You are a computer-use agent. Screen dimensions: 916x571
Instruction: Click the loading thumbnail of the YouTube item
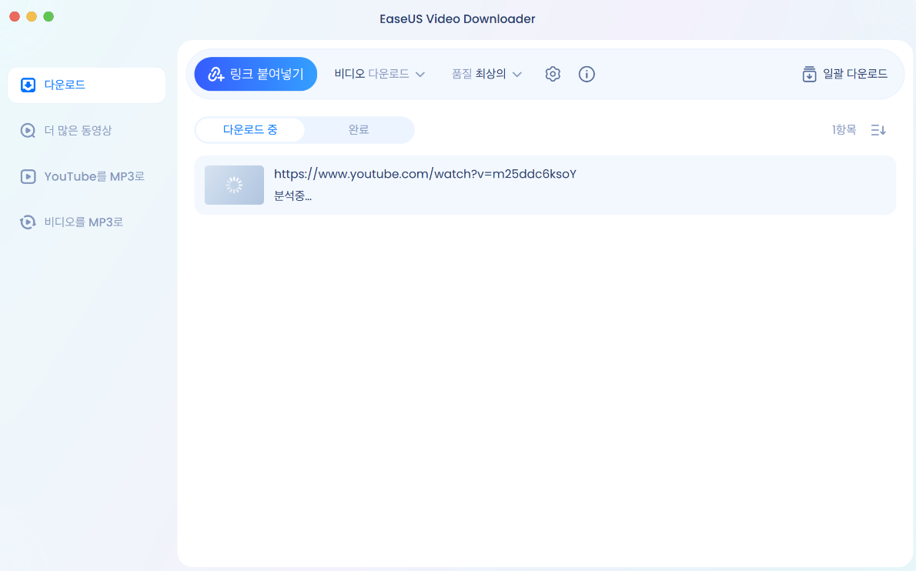[x=234, y=185]
